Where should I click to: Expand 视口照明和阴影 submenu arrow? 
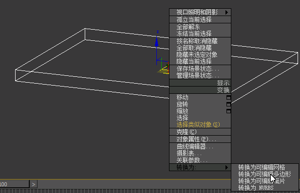227,13
